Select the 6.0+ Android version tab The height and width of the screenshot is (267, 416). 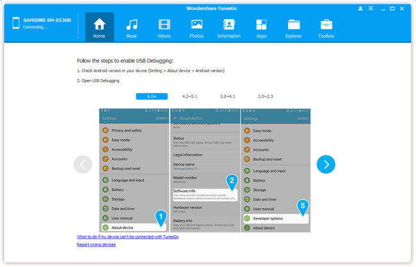[x=152, y=96]
